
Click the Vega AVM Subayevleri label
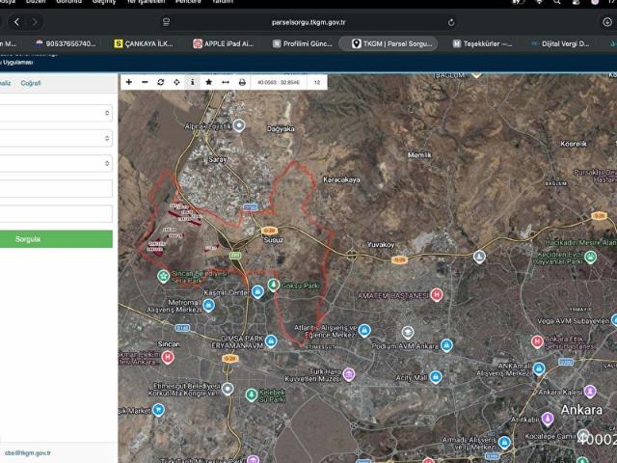[x=574, y=321]
